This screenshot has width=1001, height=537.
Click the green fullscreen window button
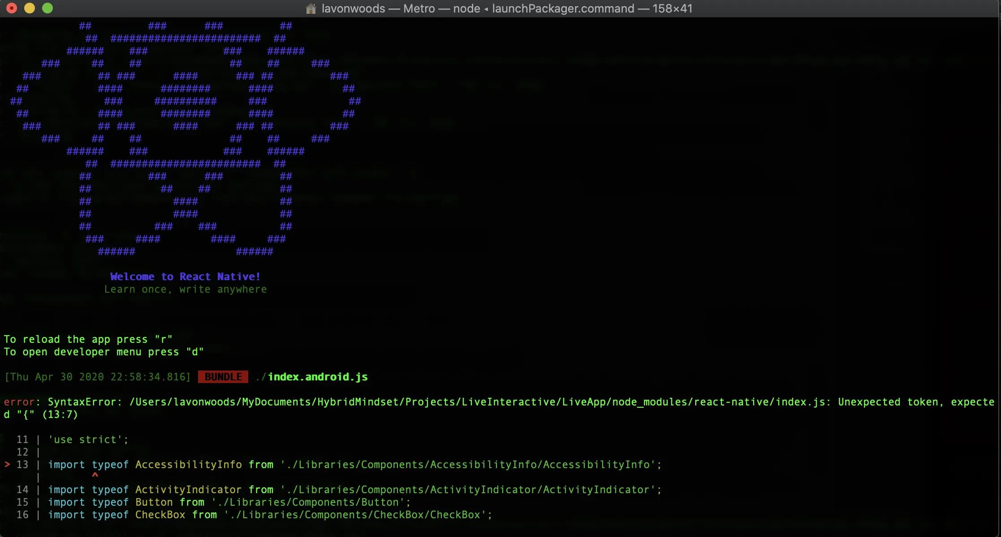47,8
